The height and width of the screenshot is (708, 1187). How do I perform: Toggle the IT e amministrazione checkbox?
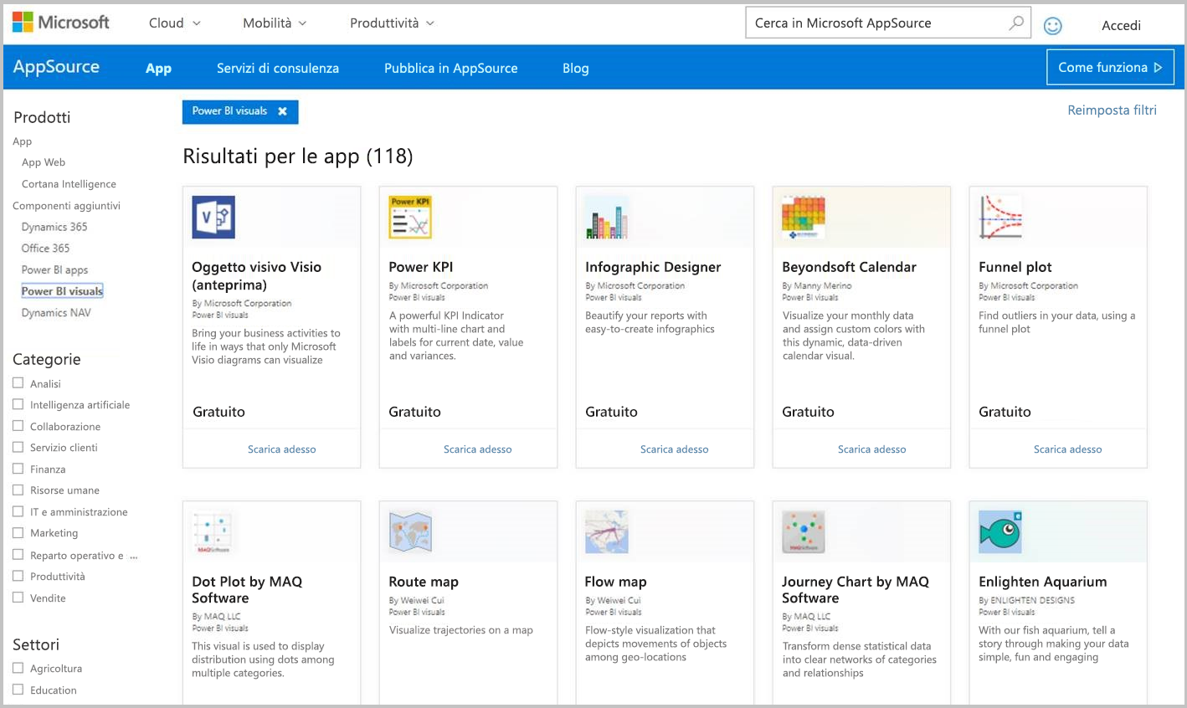[18, 511]
